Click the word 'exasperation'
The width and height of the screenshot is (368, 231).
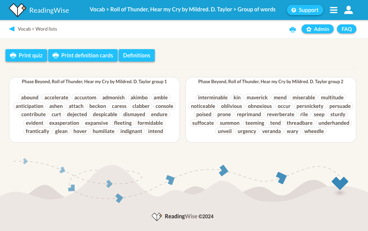click(64, 123)
